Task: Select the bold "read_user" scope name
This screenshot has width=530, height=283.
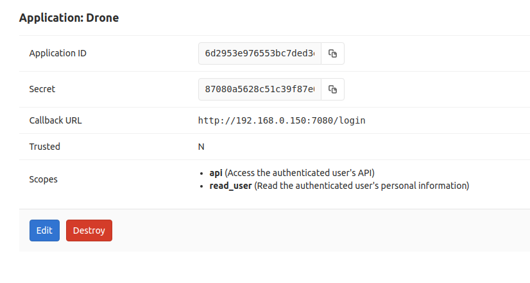Action: [x=231, y=186]
